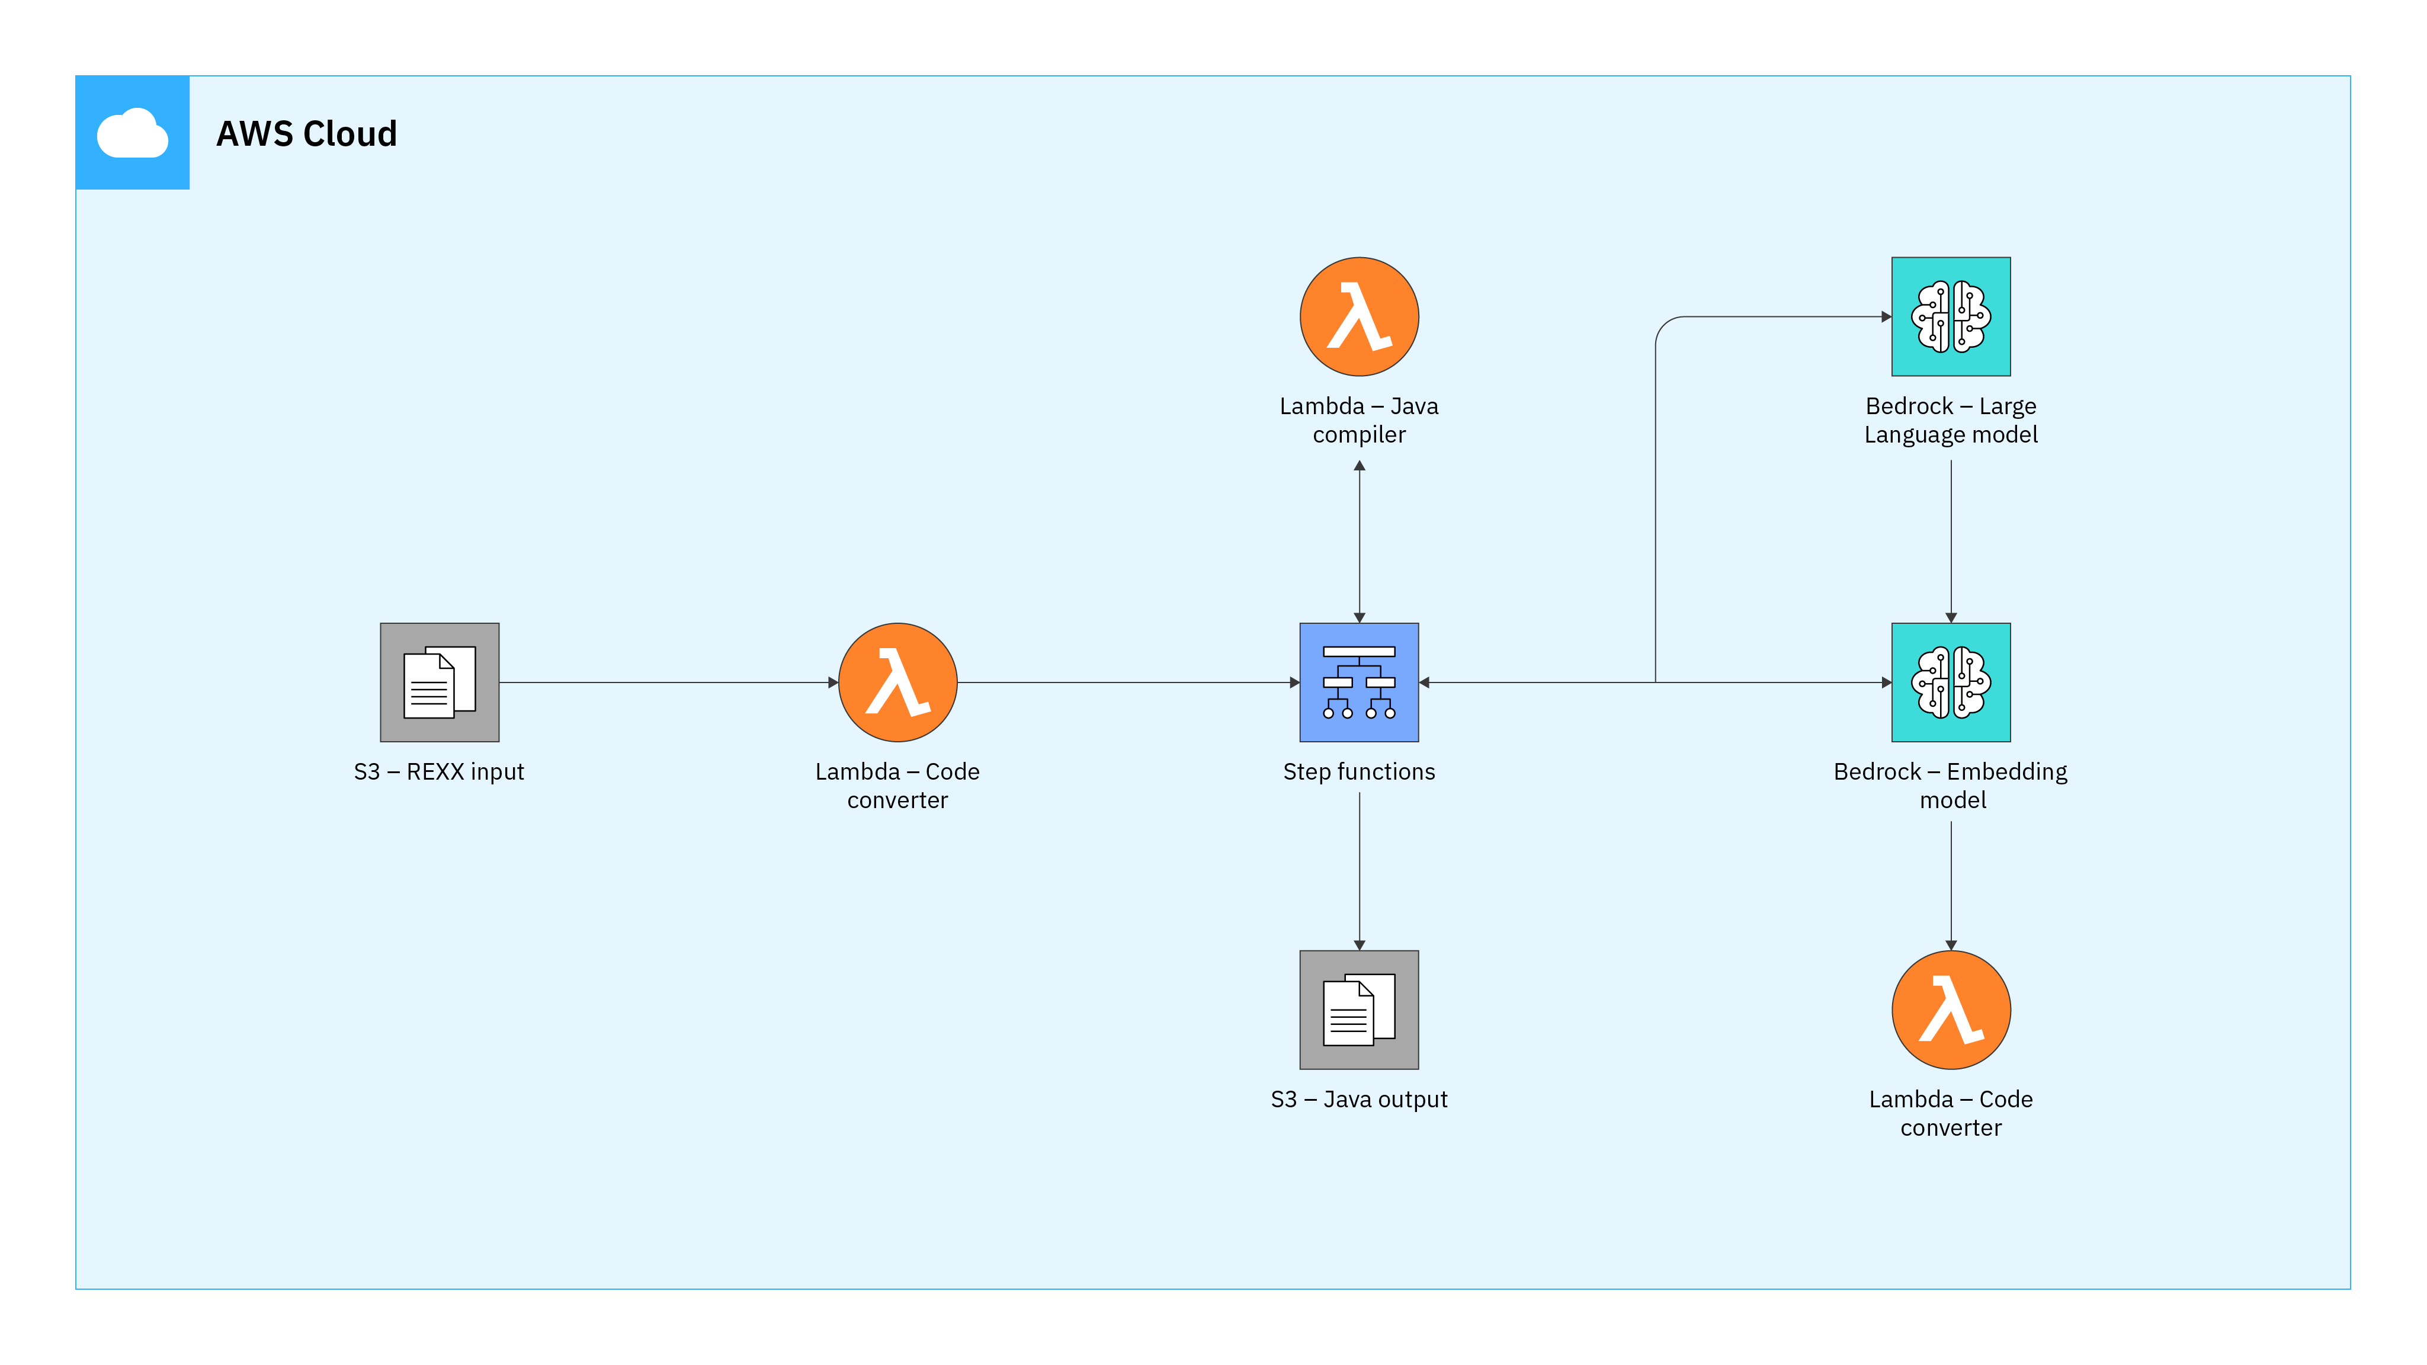Click the Lambda Java compiler icon
The height and width of the screenshot is (1365, 2427).
pyautogui.click(x=1358, y=316)
